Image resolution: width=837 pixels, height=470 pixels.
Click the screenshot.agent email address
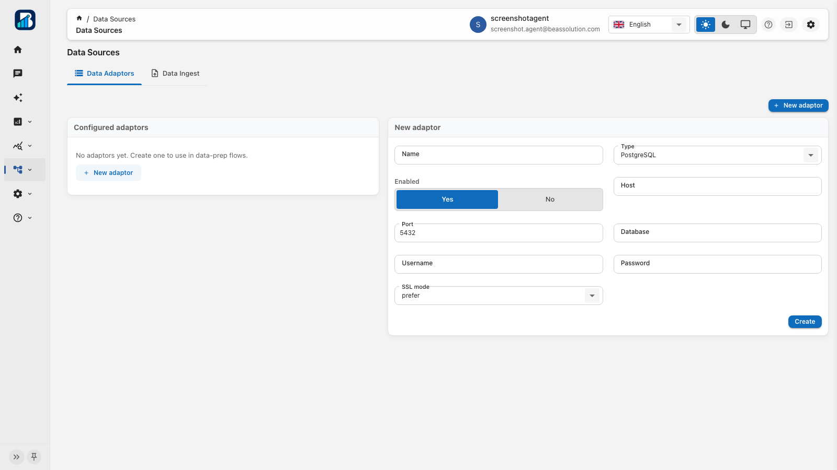pos(545,29)
